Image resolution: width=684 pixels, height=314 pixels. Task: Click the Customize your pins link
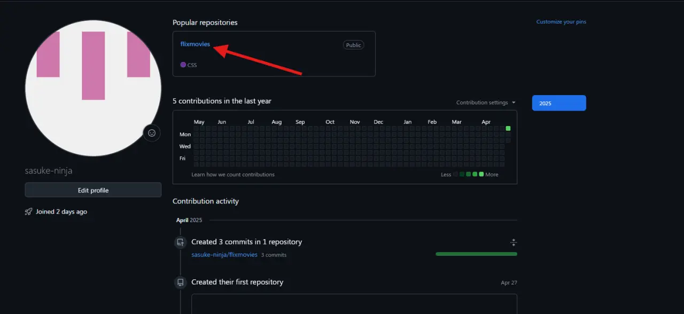[x=561, y=22]
